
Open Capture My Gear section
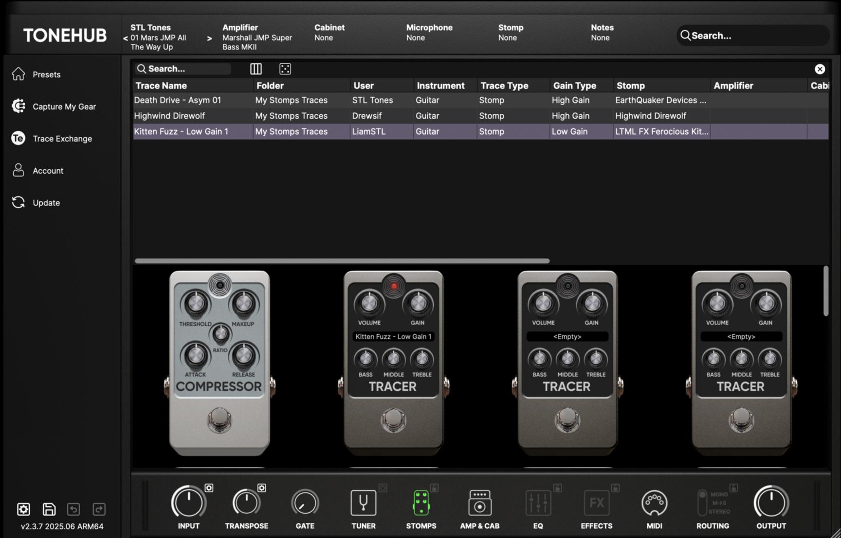[x=54, y=107]
